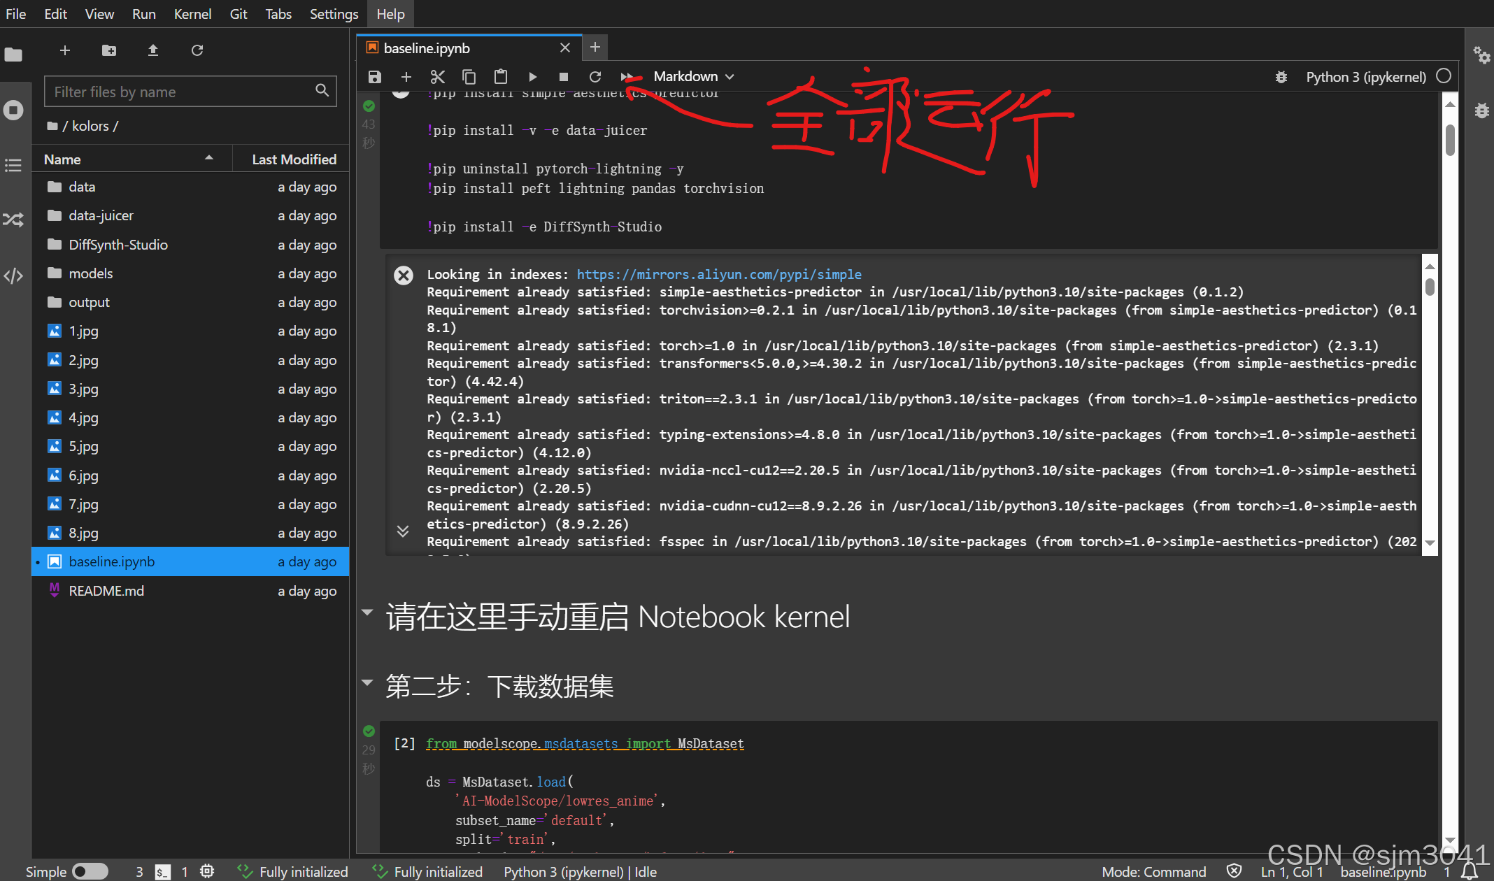Open the Markdown cell type dropdown

click(x=693, y=76)
